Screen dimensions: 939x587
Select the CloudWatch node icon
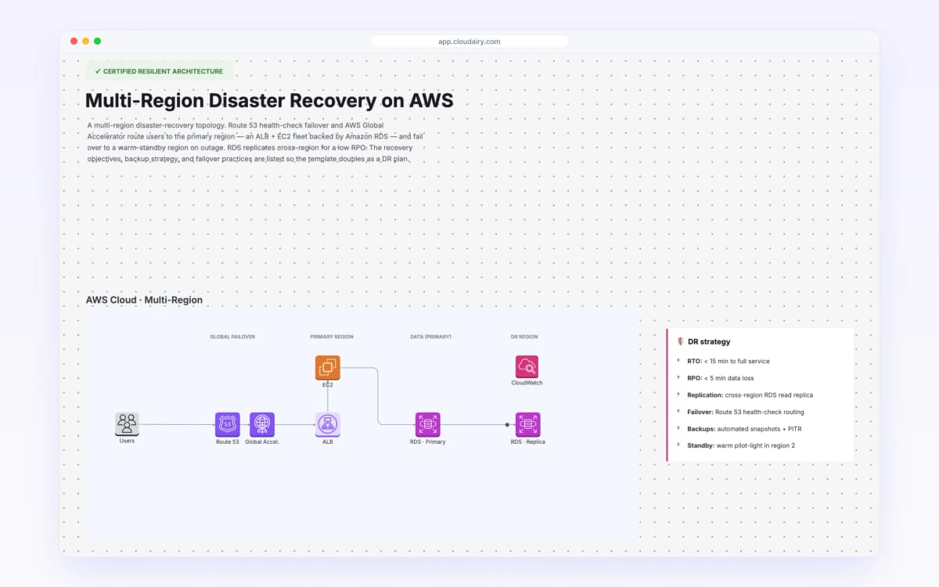tap(527, 367)
